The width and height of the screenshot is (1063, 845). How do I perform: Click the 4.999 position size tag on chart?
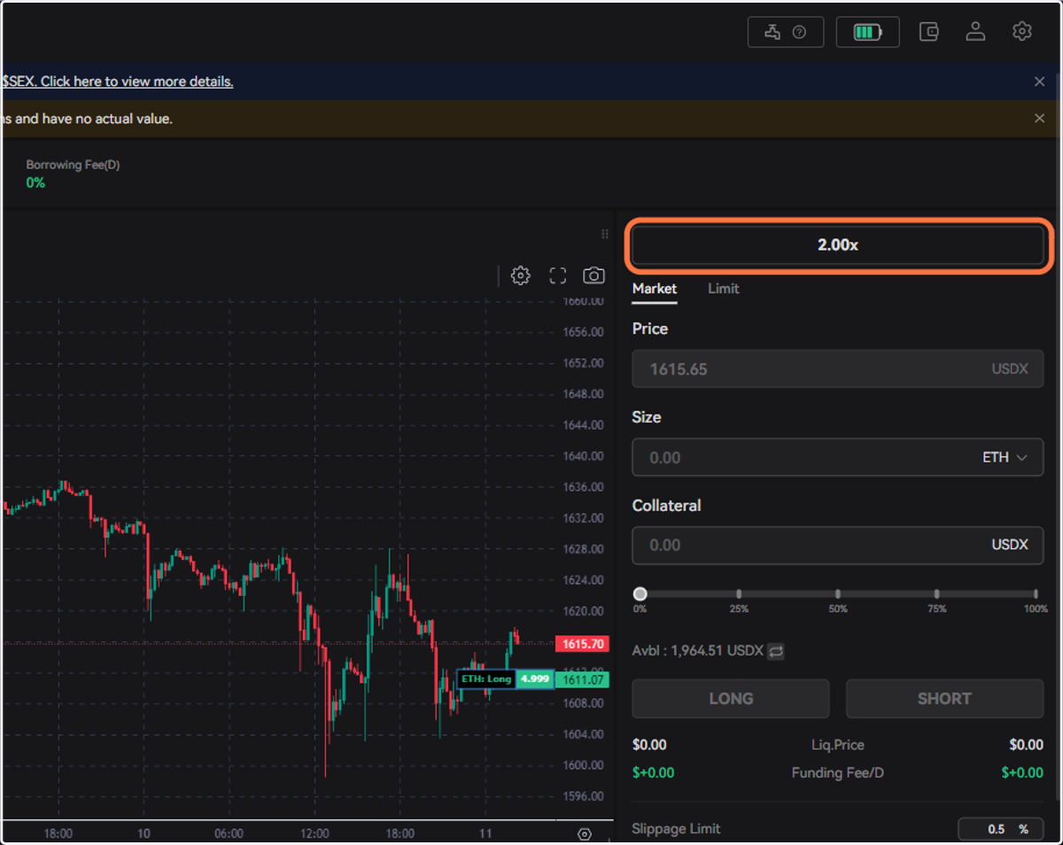coord(535,679)
